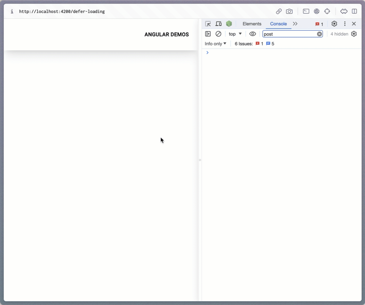This screenshot has width=365, height=305.
Task: Select the Console tab
Action: pos(278,24)
